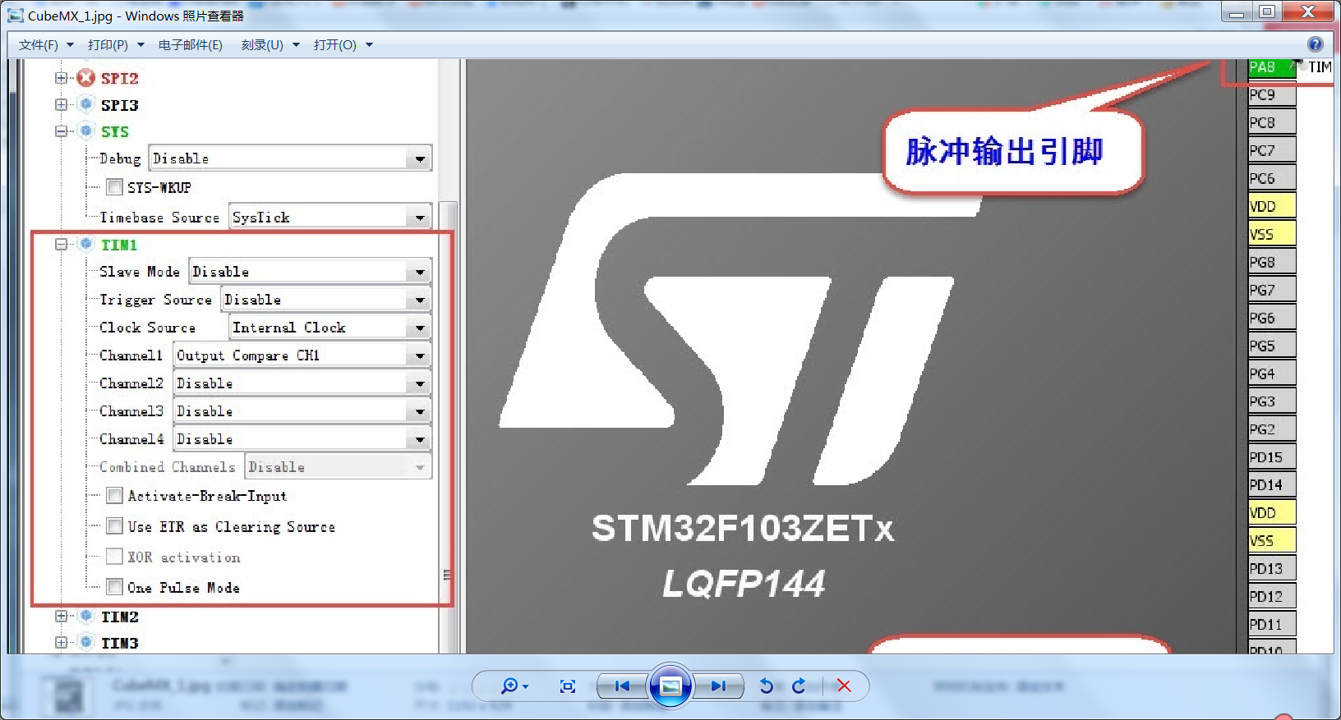Screen dimensions: 1341x720
Task: Select the PD12 pin
Action: [1272, 597]
